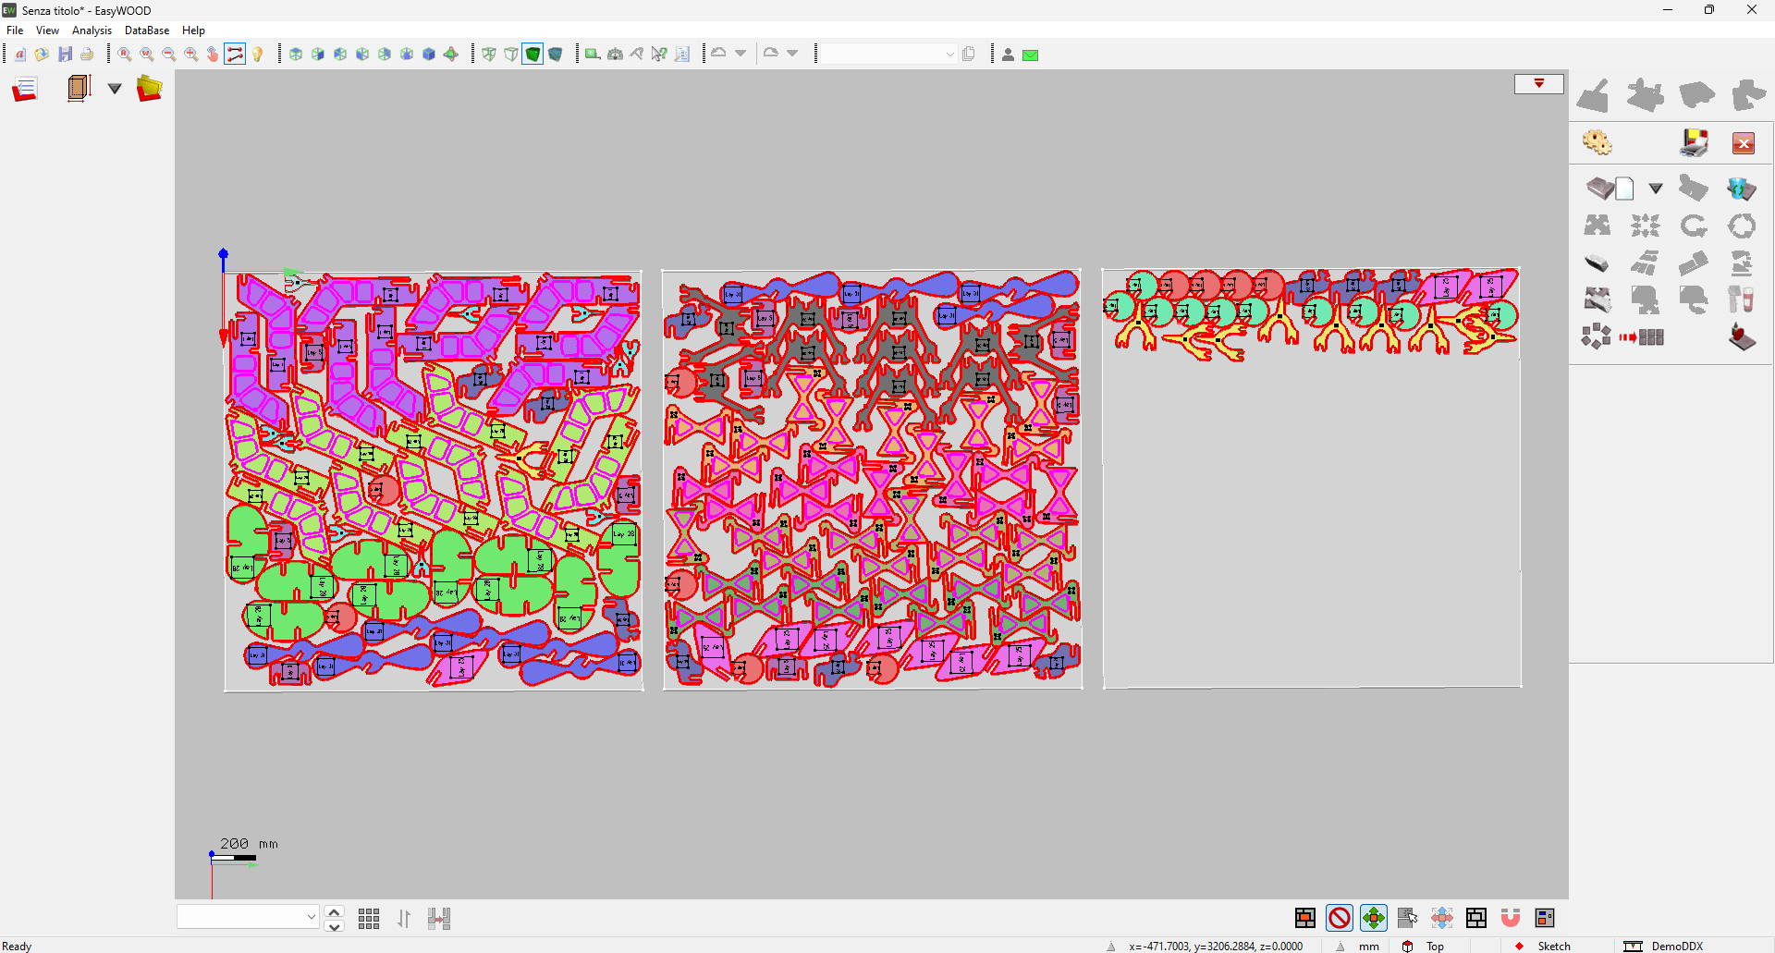Viewport: 1775px width, 953px height.
Task: Open the View menu
Action: pyautogui.click(x=47, y=31)
